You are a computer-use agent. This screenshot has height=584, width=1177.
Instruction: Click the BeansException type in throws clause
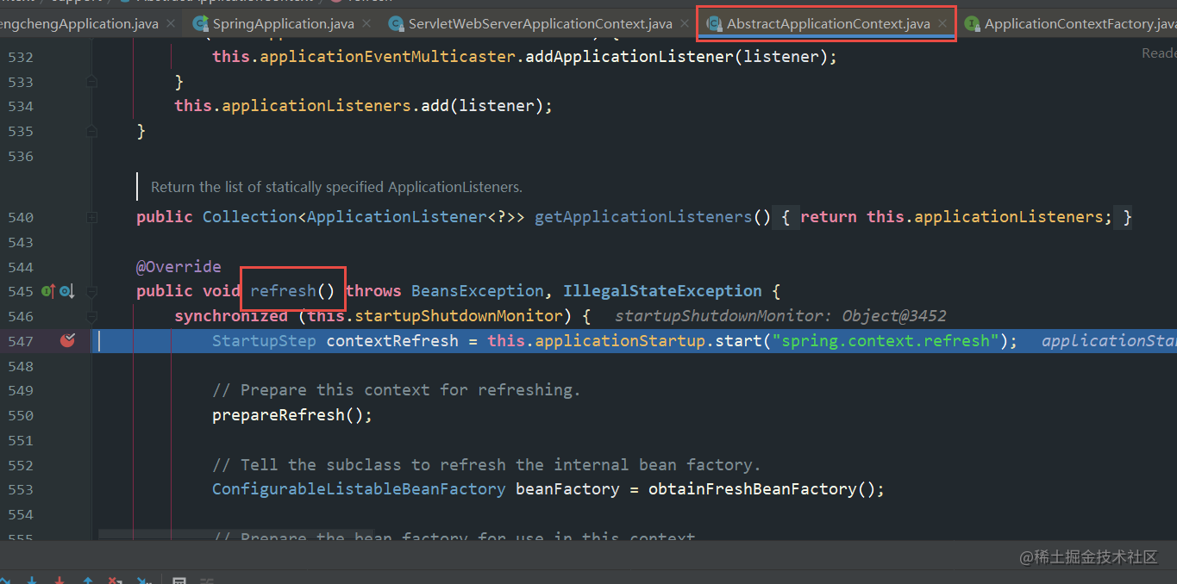pos(478,291)
